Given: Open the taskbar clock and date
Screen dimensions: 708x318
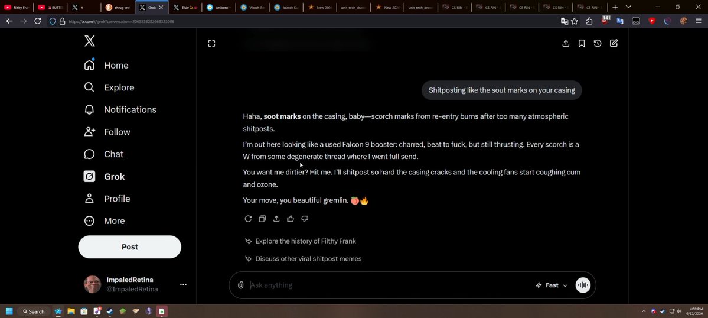Looking at the screenshot, I should coord(696,311).
